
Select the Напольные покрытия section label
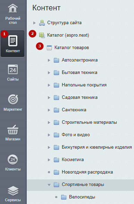tap(84, 85)
